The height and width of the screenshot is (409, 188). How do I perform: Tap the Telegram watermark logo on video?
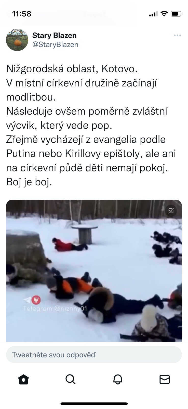(32, 300)
